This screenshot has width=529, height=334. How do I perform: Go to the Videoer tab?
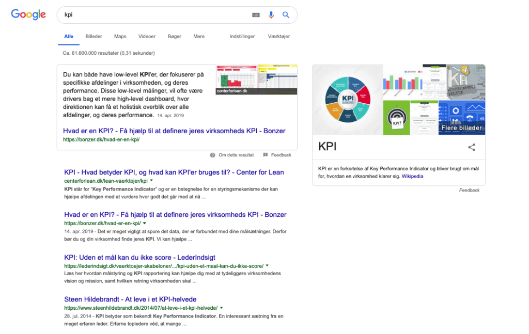coord(147,37)
